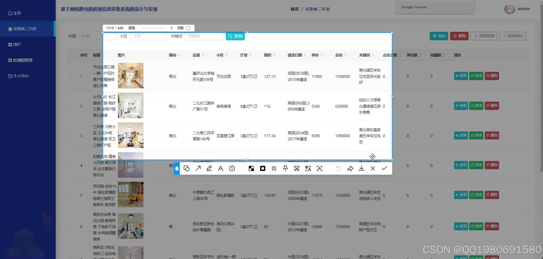Run OCR text recognition on screenshot
Screen dimensions: 543x259
pyautogui.click(x=319, y=168)
